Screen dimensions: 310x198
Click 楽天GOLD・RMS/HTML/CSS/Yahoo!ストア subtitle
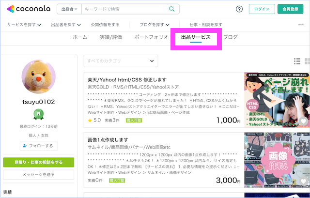[133, 87]
